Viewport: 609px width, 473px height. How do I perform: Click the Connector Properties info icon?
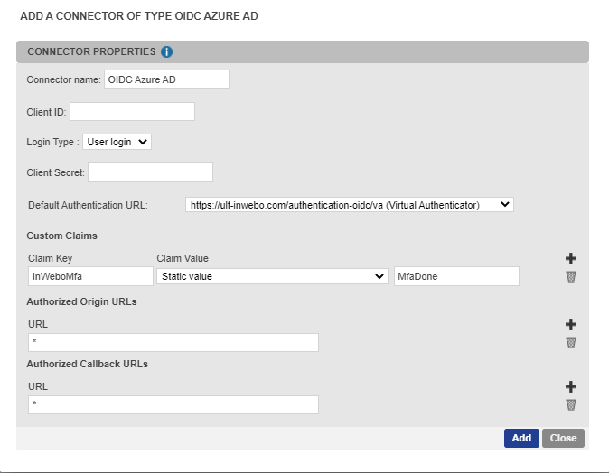(x=167, y=52)
